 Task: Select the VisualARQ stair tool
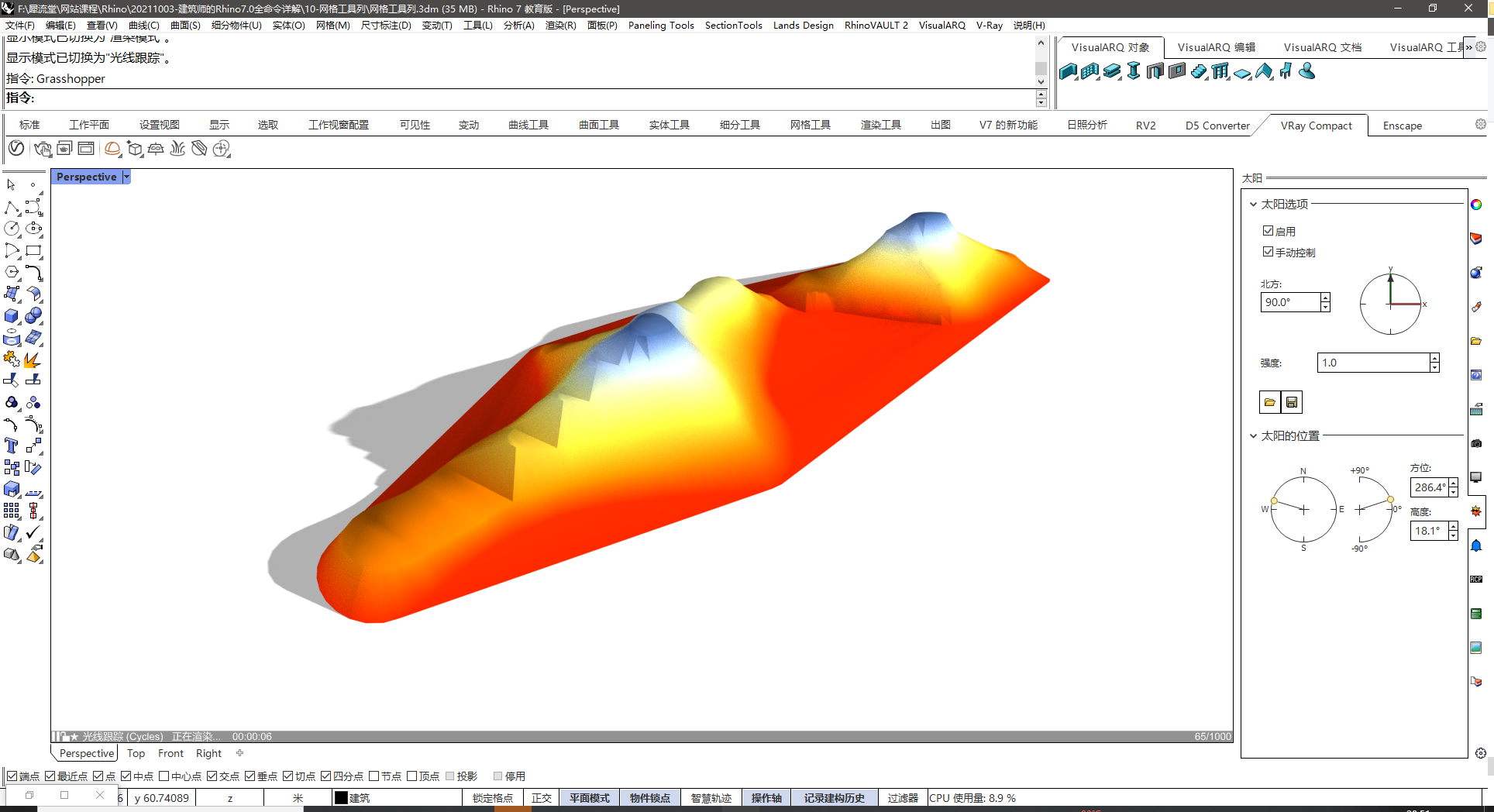1199,71
